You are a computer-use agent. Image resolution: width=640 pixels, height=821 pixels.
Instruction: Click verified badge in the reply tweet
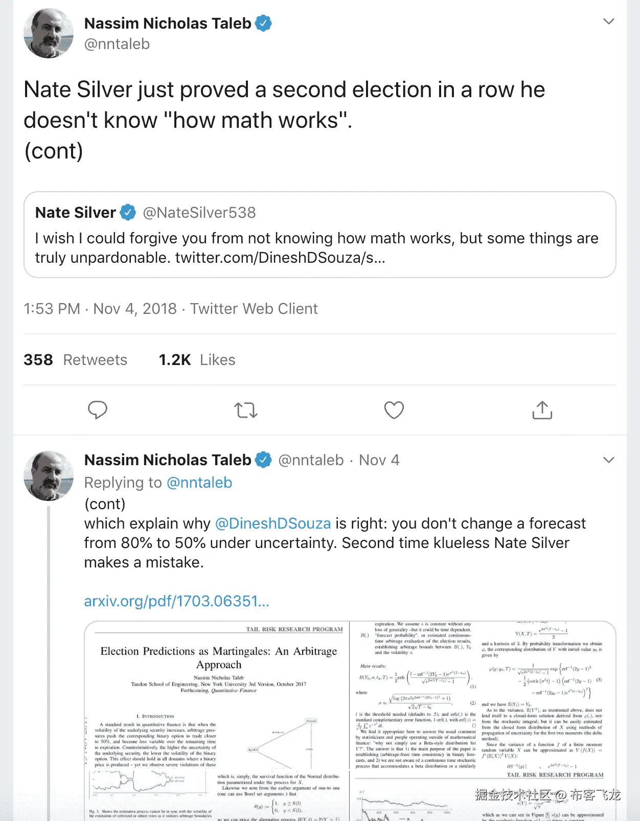click(263, 460)
